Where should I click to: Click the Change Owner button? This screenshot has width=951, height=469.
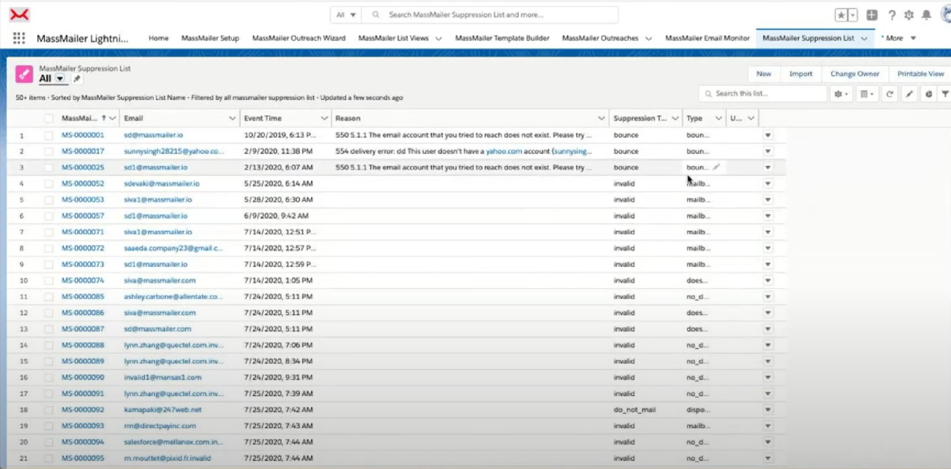tap(855, 74)
